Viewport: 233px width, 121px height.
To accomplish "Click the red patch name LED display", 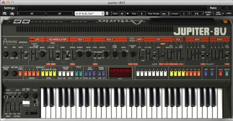I will point(120,72).
